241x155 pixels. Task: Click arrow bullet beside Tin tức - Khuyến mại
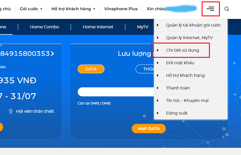[x=158, y=100]
